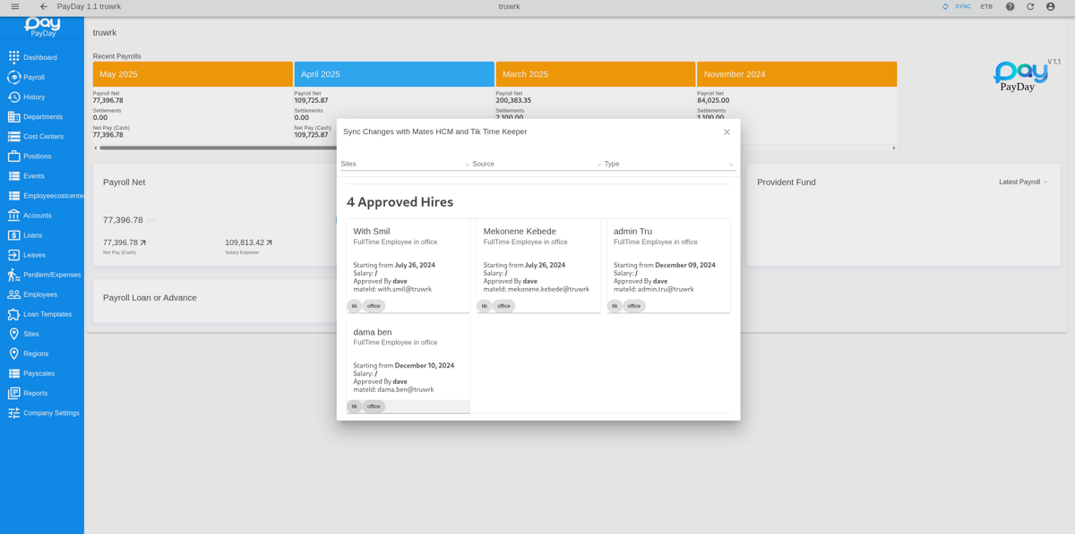Click the Leaves exit icon
1075x534 pixels.
click(x=13, y=255)
